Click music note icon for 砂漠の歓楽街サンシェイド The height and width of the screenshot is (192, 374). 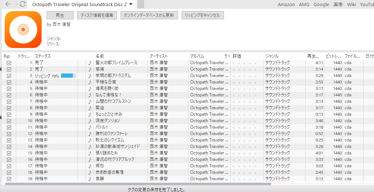(x=90, y=147)
